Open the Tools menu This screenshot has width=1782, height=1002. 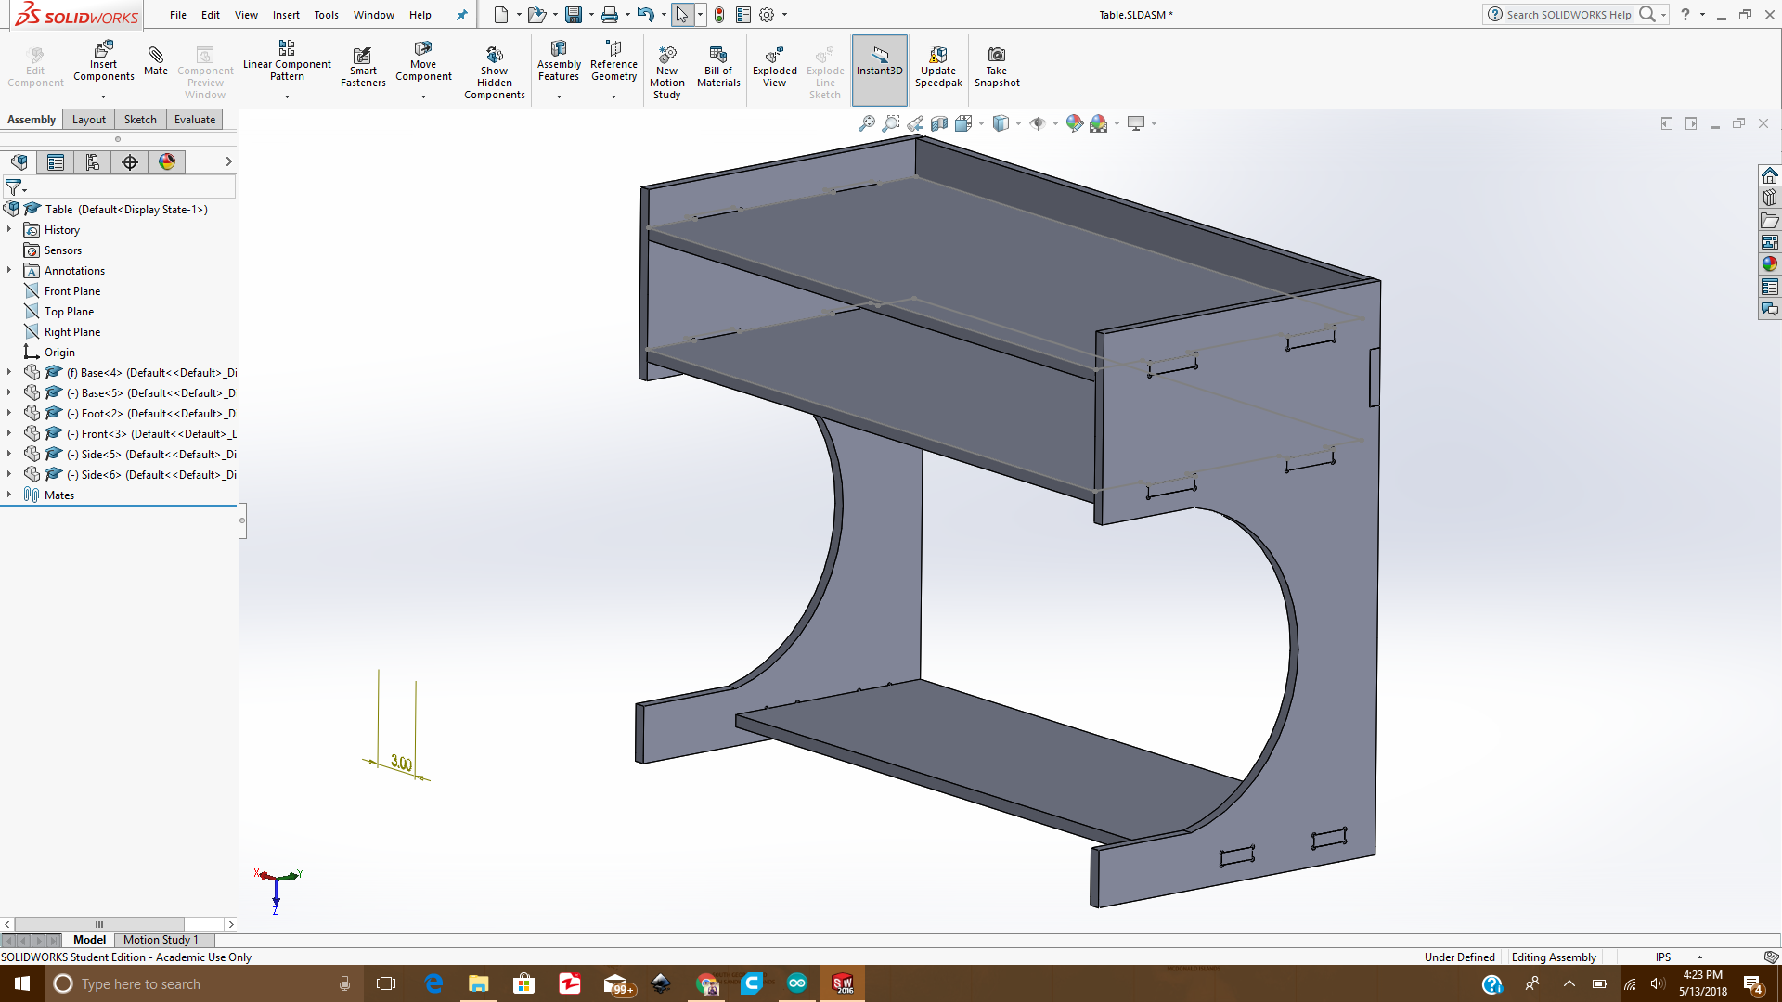tap(326, 15)
